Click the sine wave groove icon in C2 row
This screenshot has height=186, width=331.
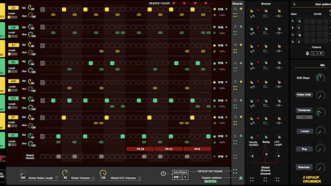252,16
